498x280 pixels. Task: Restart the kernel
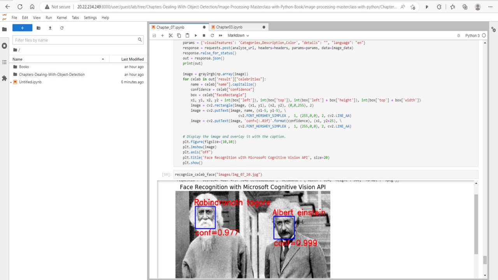coord(212,35)
